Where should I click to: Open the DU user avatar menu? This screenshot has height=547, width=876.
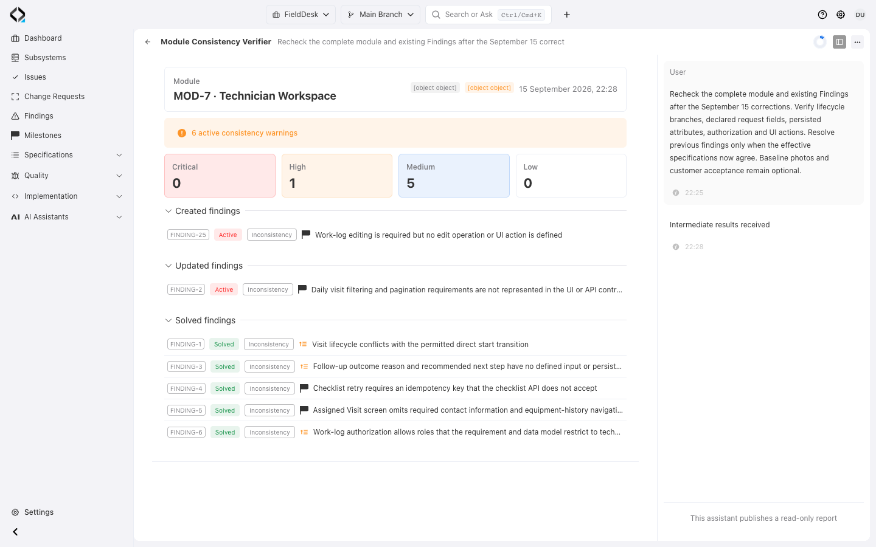pyautogui.click(x=860, y=15)
